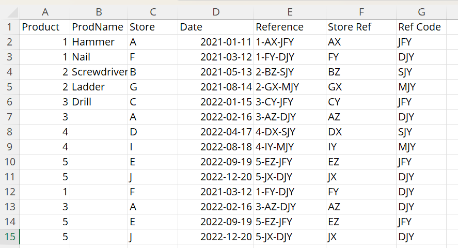Click cell with date 2022-04-17
This screenshot has height=248, width=458.
(215, 132)
